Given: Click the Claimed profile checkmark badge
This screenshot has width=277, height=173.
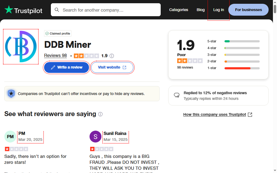Looking at the screenshot, I should [x=47, y=33].
